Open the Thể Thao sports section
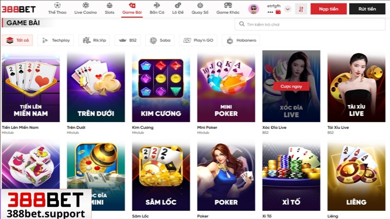Image resolution: width=390 pixels, height=219 pixels. [x=57, y=9]
